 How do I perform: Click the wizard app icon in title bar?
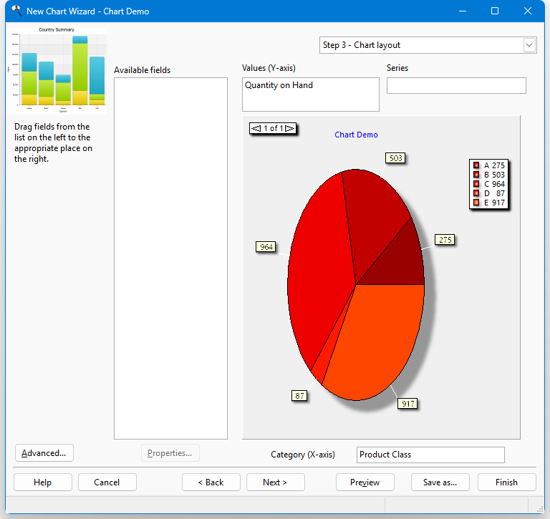pyautogui.click(x=16, y=11)
